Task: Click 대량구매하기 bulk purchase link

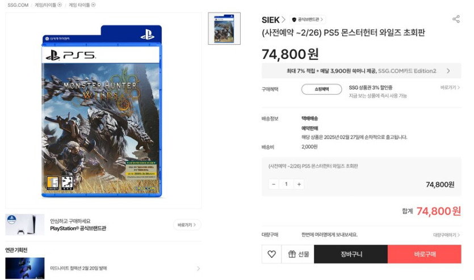Action: [446, 235]
